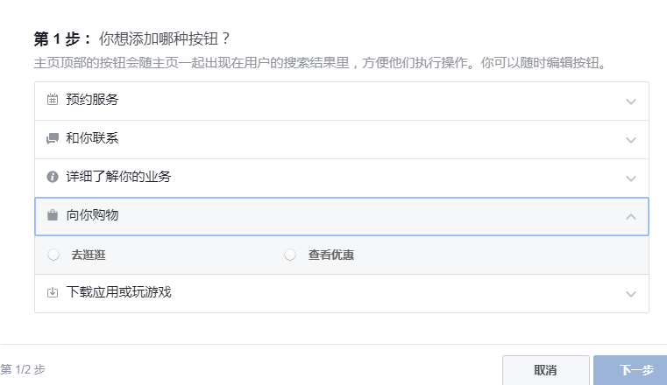This screenshot has height=385, width=667.
Task: Select the 去逛逛 radio button
Action: (x=53, y=255)
